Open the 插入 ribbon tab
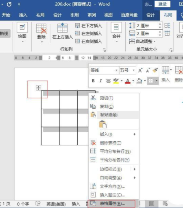This screenshot has width=183, height=208. tap(23, 15)
